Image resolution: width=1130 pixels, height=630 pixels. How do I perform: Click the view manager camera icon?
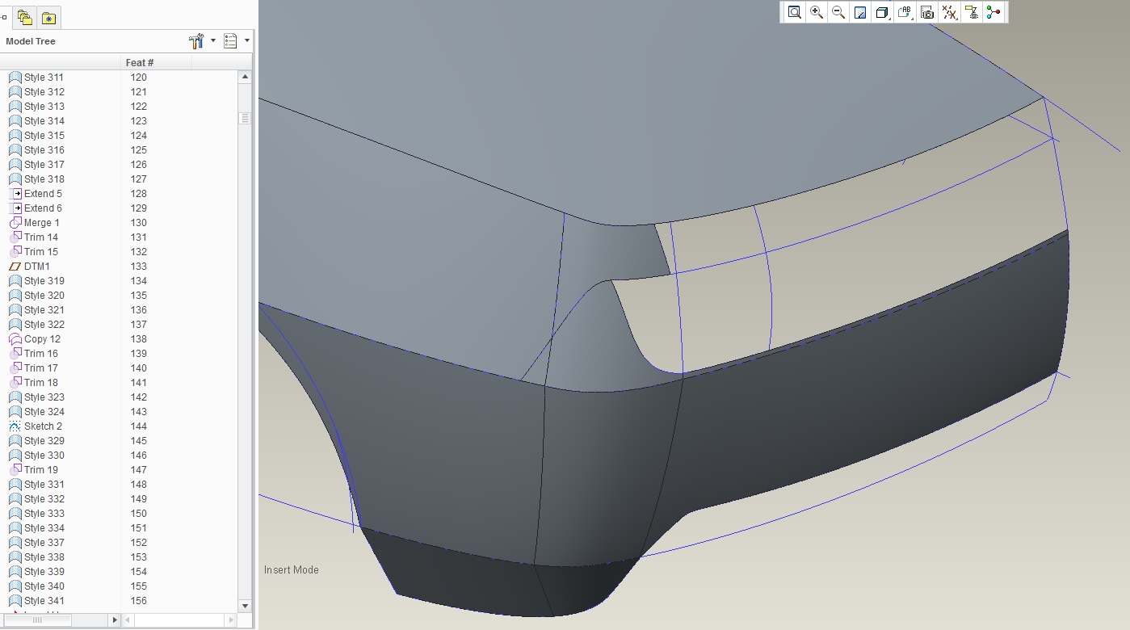click(927, 12)
